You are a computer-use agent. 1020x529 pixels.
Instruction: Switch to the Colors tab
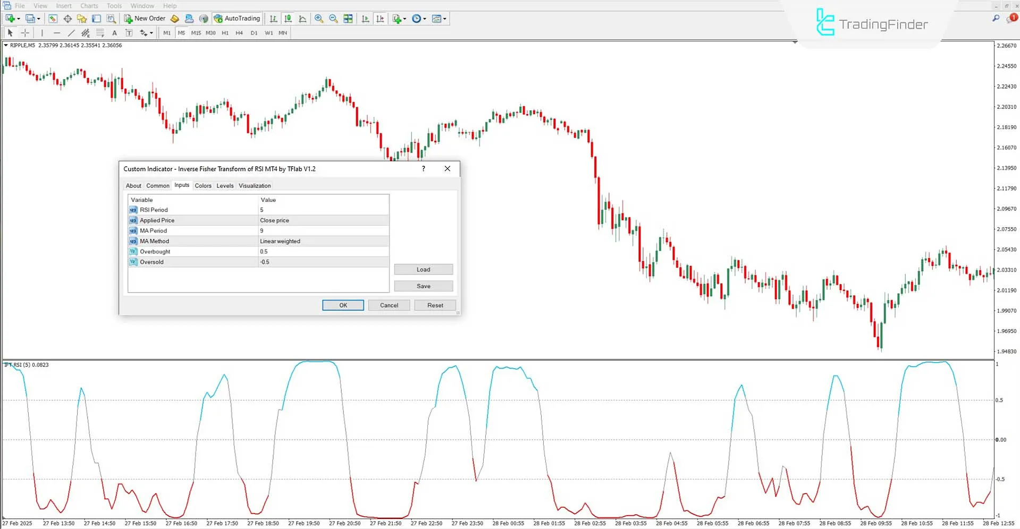203,185
